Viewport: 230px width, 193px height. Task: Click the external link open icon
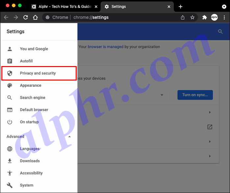pyautogui.click(x=210, y=127)
